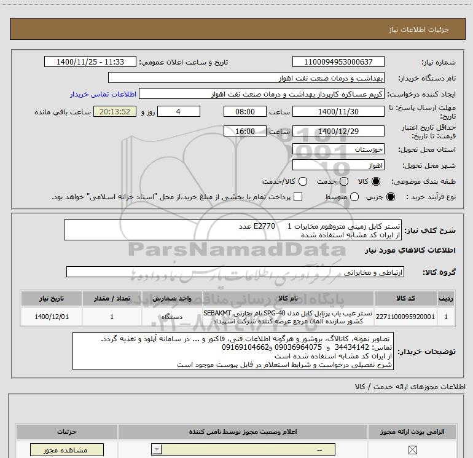The image size is (473, 458).
Task: Click the اطلاعات مجوزهای ارائه خدمت / کالا heading
Action: coord(410,387)
